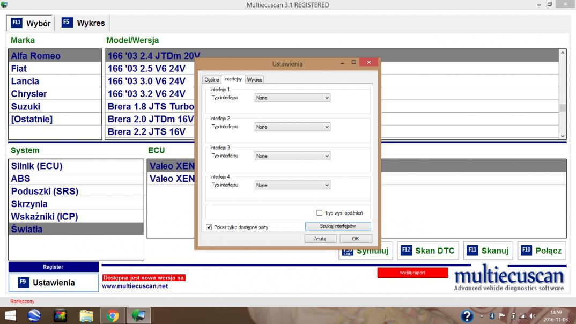Click the network signal tray icon
Viewport: 576px width, 324px height.
522,316
